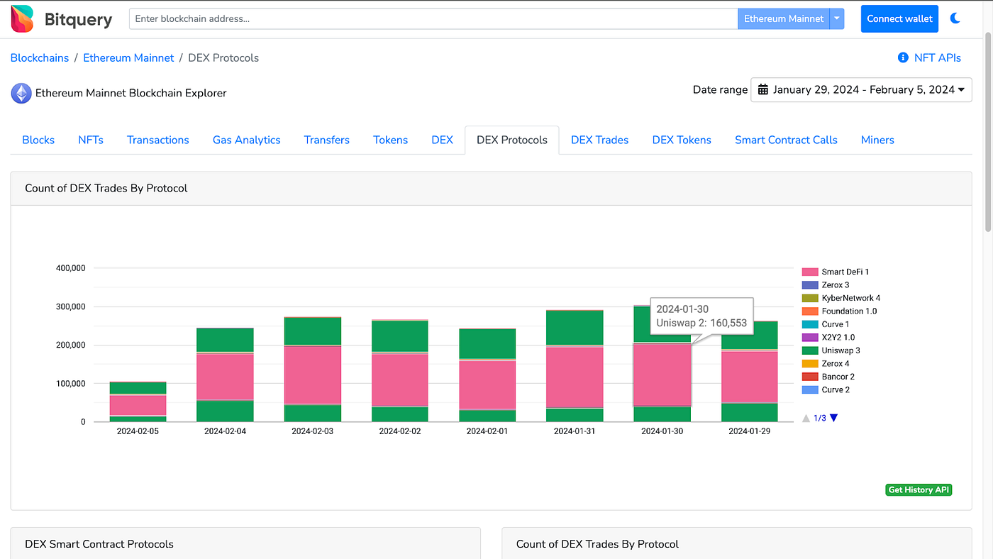Click the Get History API button

point(918,489)
